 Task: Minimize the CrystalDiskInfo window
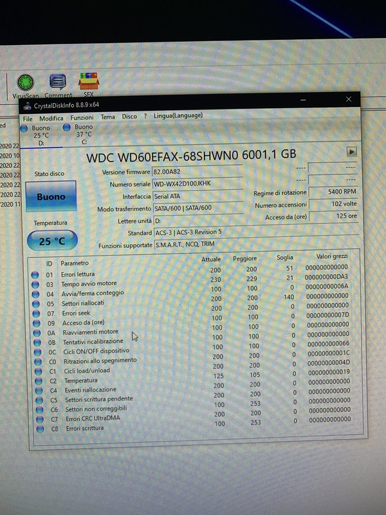303,100
